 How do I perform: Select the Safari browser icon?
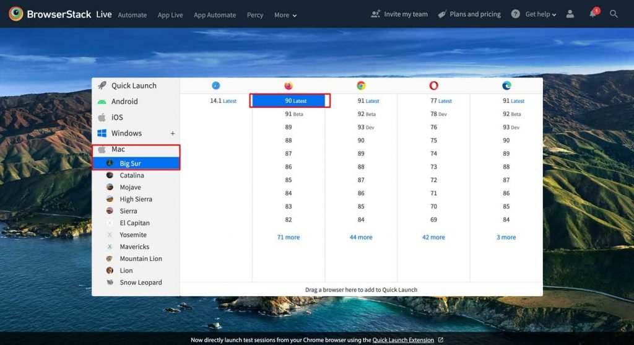215,86
